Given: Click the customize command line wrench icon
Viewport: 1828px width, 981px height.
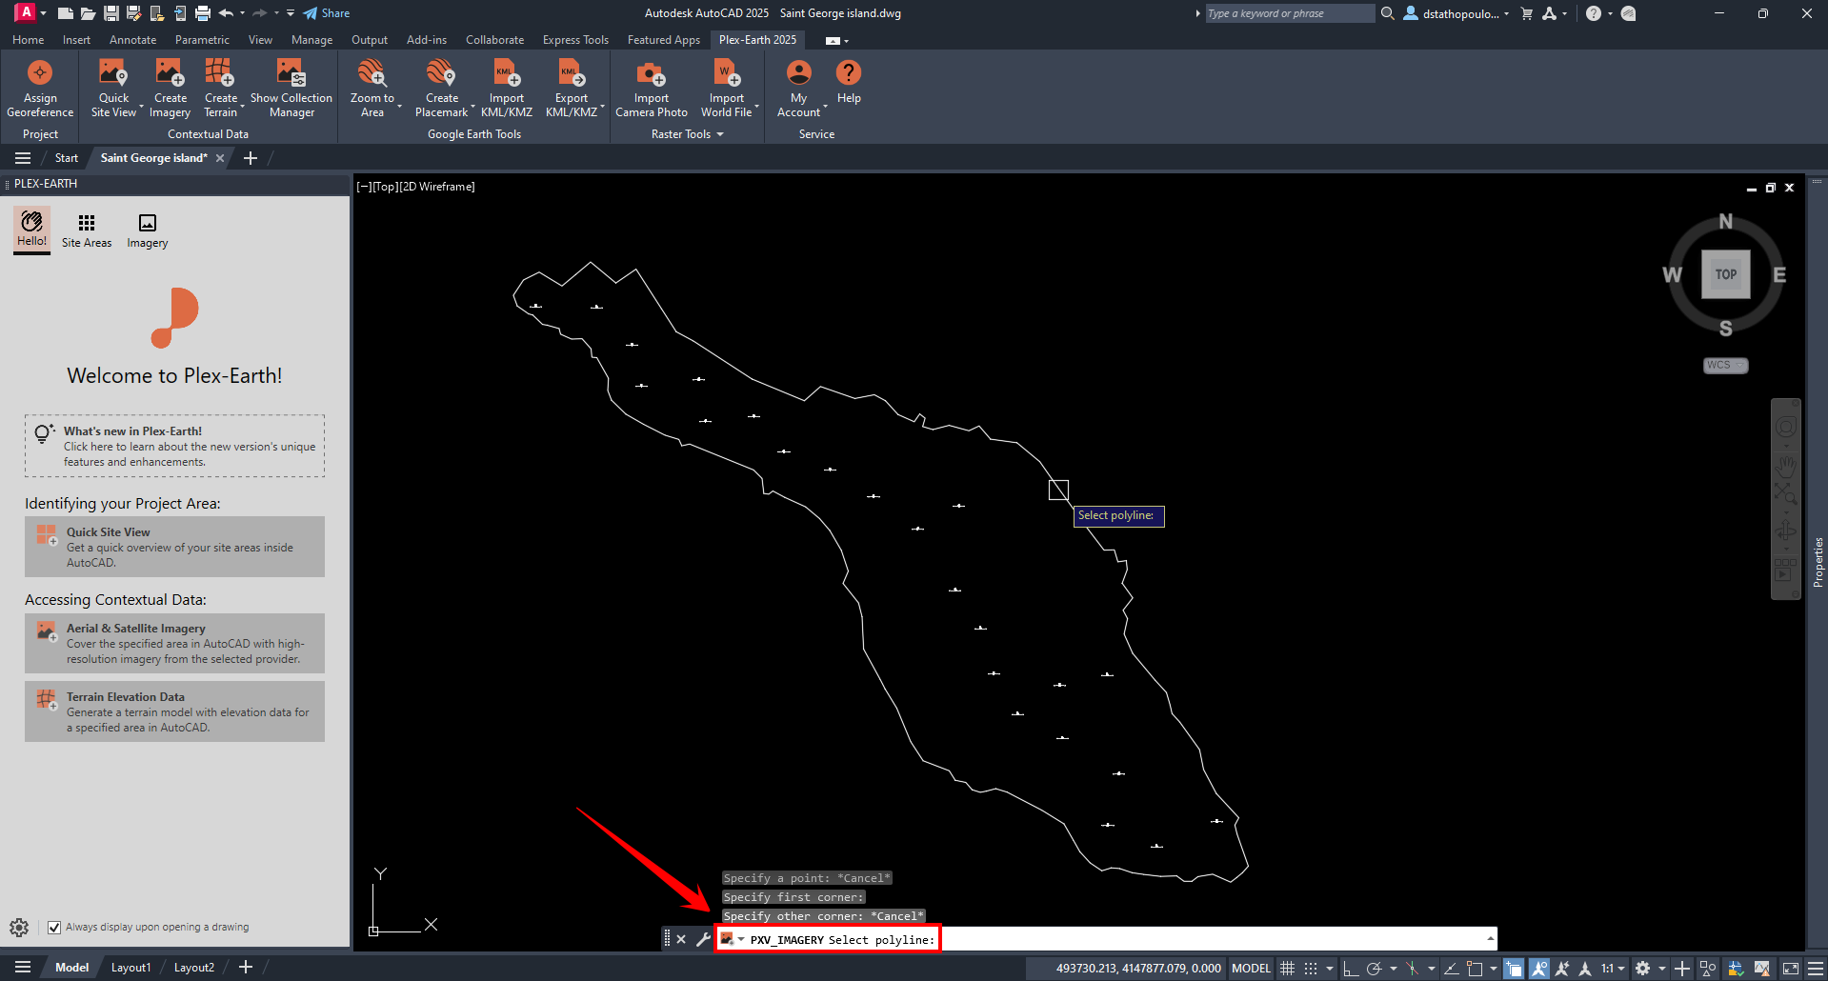Looking at the screenshot, I should tap(703, 939).
